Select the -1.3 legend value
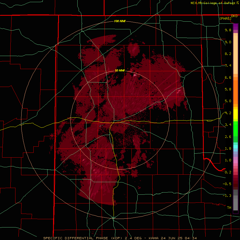 click(x=227, y=196)
